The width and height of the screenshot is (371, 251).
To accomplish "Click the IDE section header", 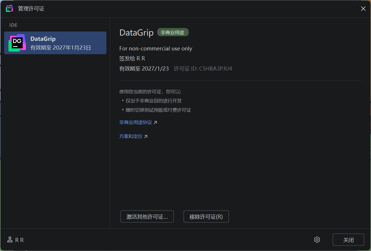I will (13, 25).
